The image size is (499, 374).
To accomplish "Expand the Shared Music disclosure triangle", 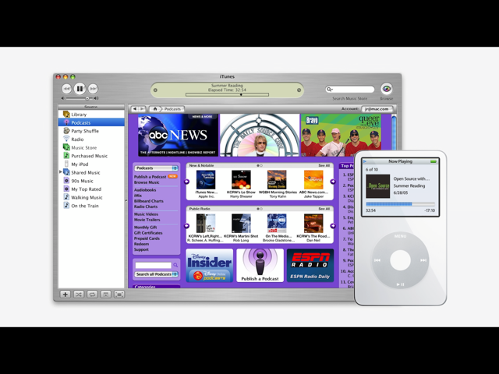I will [x=61, y=172].
